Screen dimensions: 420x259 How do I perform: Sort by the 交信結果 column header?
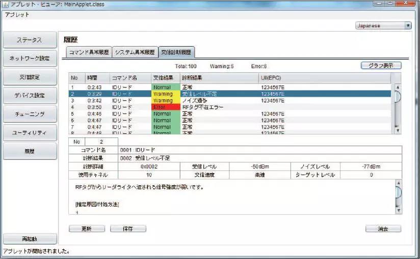tap(163, 78)
